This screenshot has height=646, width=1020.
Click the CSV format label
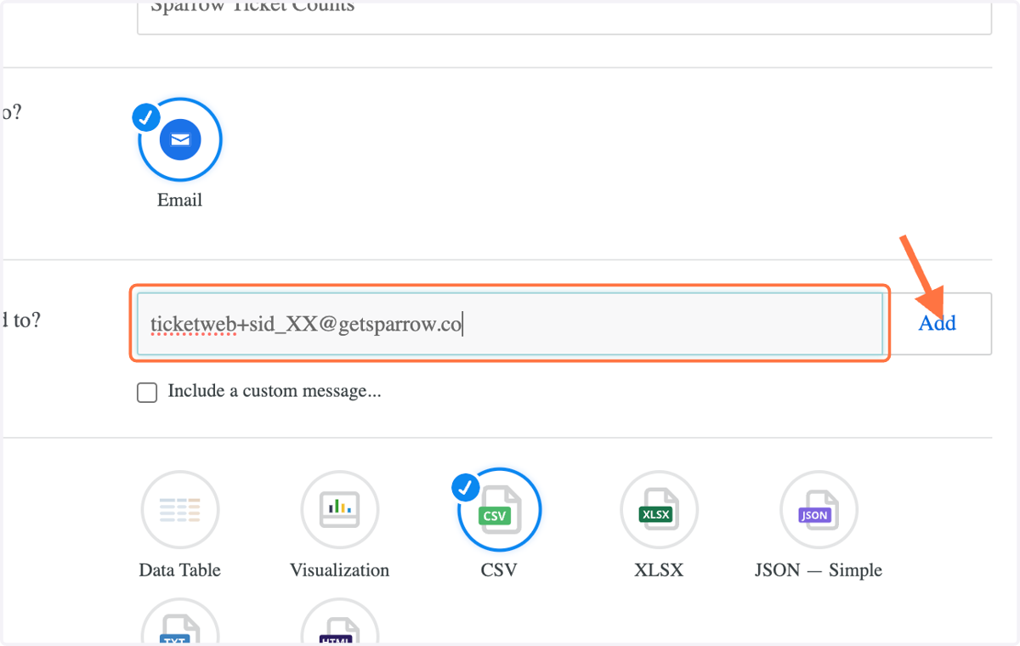point(499,570)
